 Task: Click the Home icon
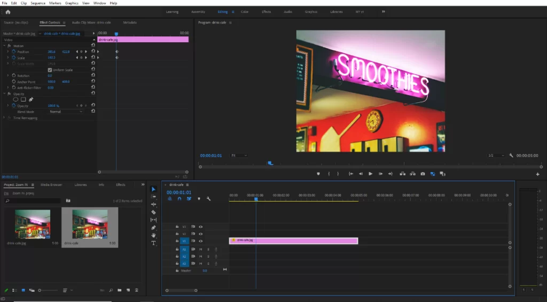click(8, 12)
